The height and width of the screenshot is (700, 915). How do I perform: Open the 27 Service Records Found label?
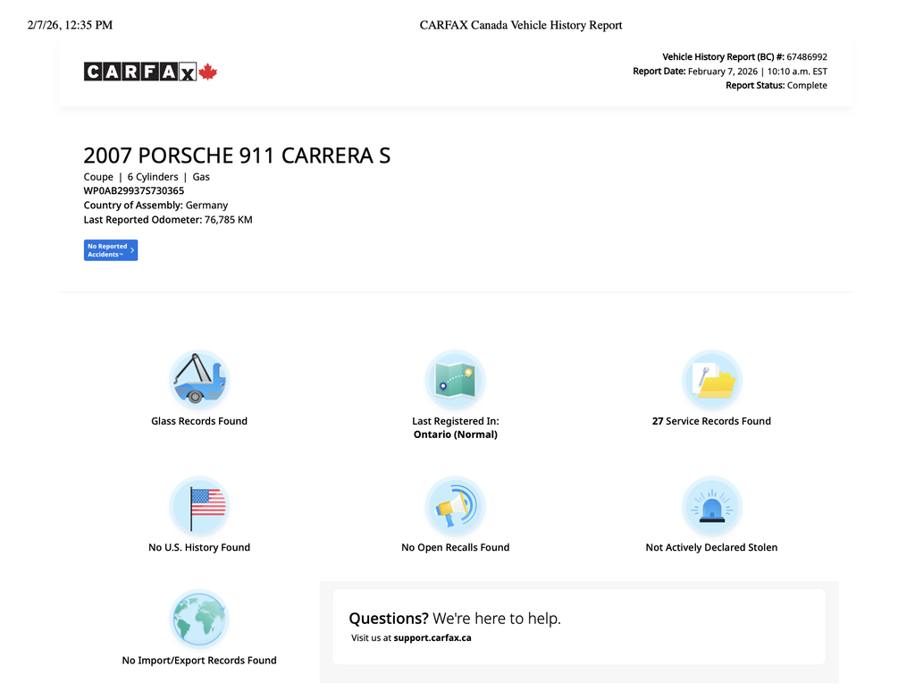pyautogui.click(x=711, y=421)
